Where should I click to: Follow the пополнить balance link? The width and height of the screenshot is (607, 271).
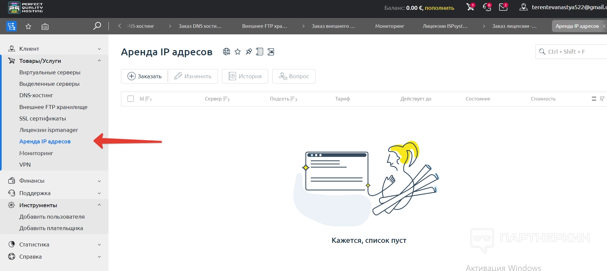pyautogui.click(x=440, y=8)
